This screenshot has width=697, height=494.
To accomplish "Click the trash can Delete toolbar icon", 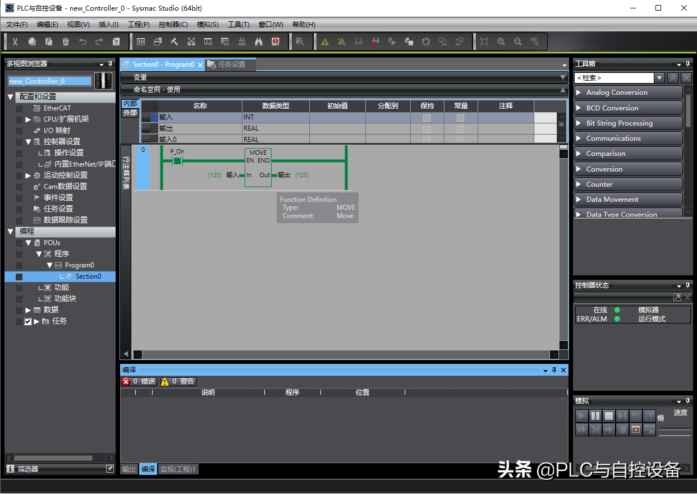I will tap(66, 41).
